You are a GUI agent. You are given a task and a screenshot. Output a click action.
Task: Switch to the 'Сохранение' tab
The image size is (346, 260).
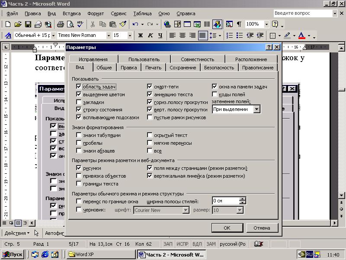pyautogui.click(x=183, y=68)
